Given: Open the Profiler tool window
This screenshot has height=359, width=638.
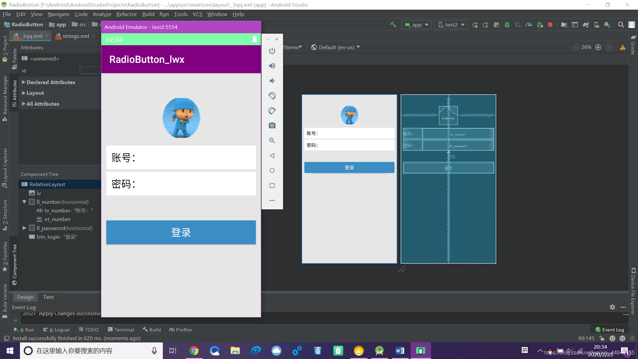Looking at the screenshot, I should coord(181,329).
